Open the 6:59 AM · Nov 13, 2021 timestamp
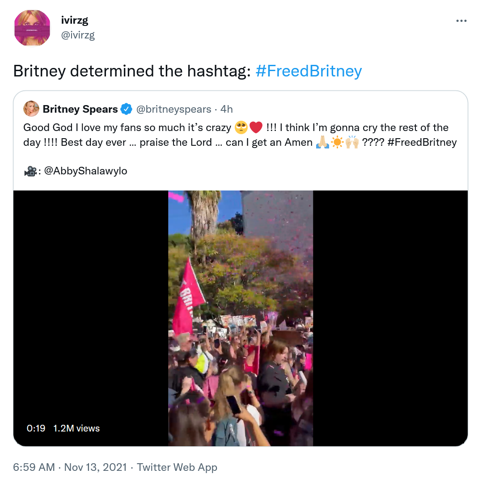Screen dimensions: 478x478 [x=70, y=467]
